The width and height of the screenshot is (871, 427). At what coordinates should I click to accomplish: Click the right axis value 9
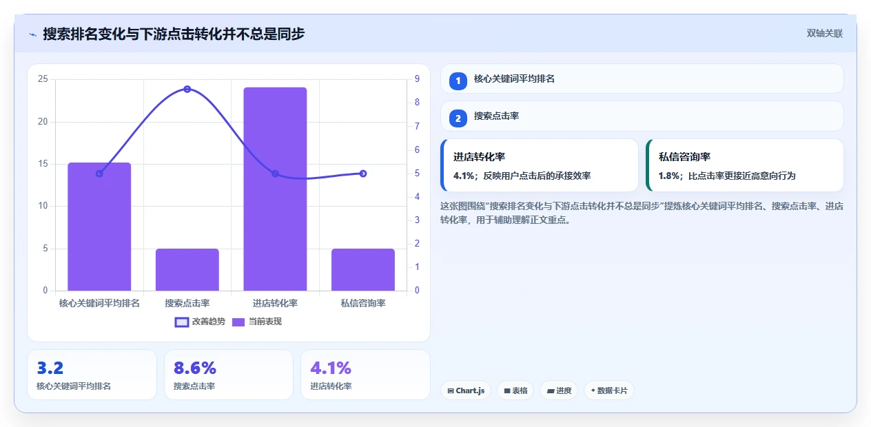tap(417, 79)
